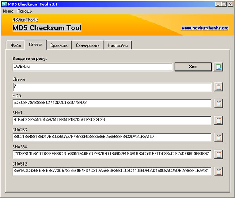
Task: Go to the Сравнить tab
Action: pos(59,45)
